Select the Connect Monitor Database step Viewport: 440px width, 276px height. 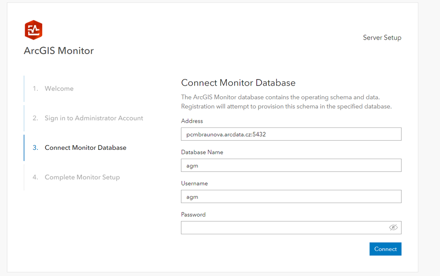(85, 148)
